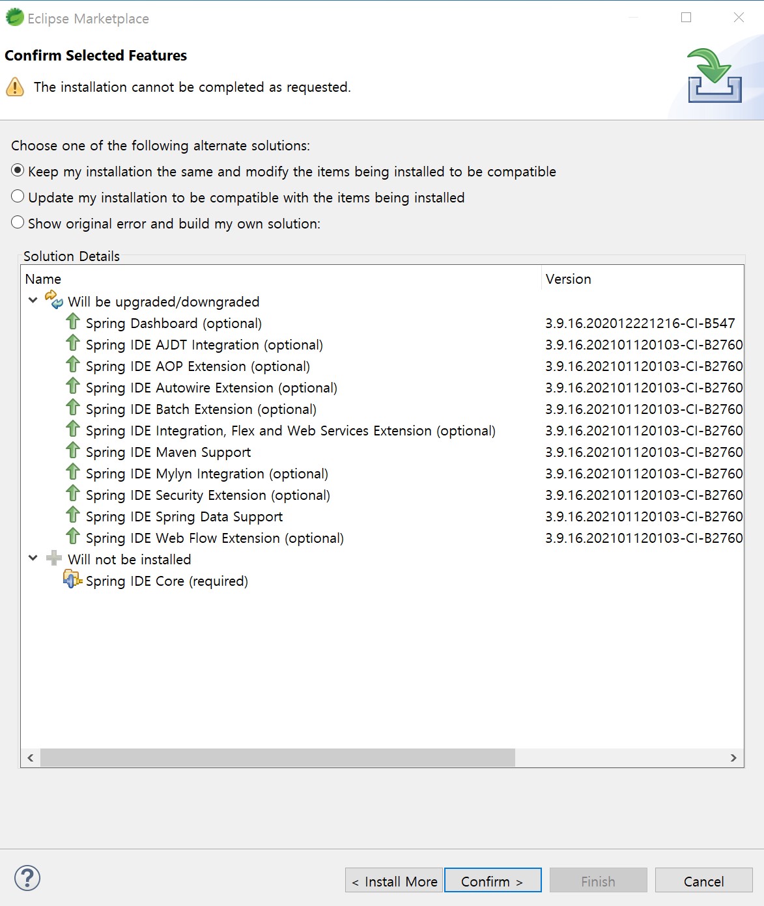Viewport: 764px width, 906px height.
Task: Click the upgrade arrow icon for Integration, Flex and Web Services
Action: point(73,429)
